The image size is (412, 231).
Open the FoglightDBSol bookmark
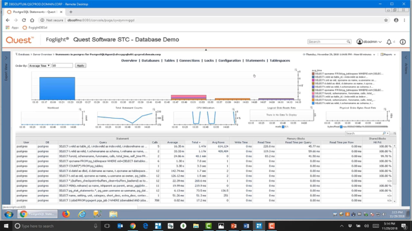[x=35, y=28]
